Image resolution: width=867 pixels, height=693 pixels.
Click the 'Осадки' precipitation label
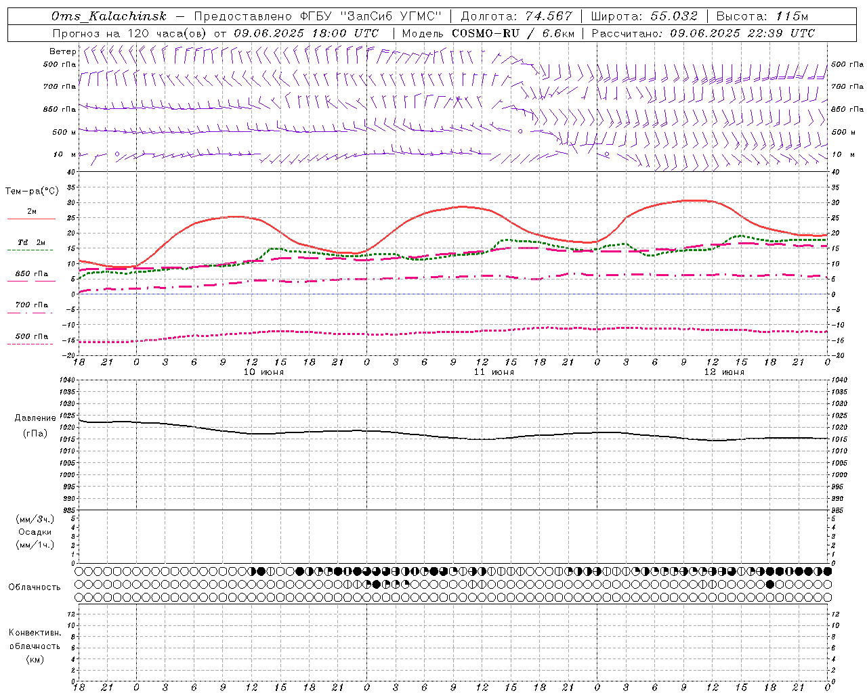[x=35, y=532]
